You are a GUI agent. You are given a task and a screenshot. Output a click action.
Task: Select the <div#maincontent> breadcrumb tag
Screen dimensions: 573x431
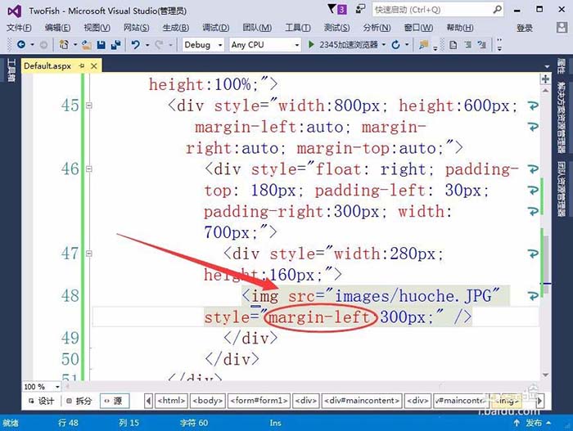(x=362, y=401)
